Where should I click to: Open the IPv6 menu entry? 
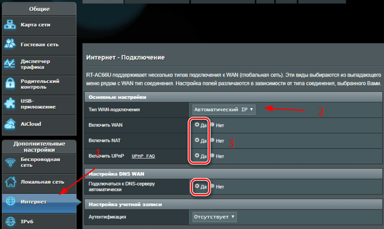(x=39, y=222)
